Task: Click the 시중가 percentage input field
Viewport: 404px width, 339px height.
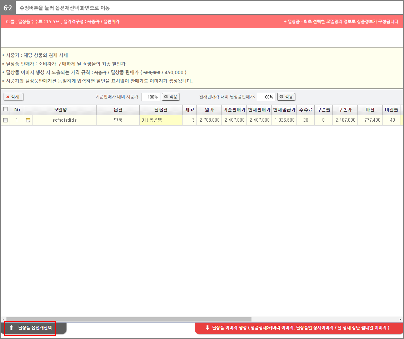Action: pyautogui.click(x=150, y=97)
